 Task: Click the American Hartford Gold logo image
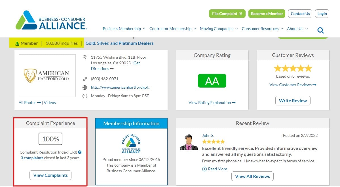[x=47, y=76]
